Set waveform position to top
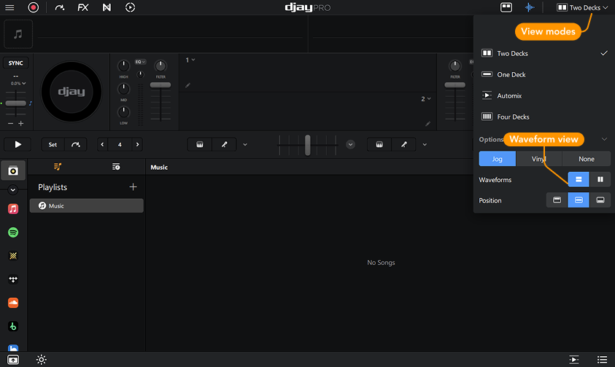 tap(557, 200)
